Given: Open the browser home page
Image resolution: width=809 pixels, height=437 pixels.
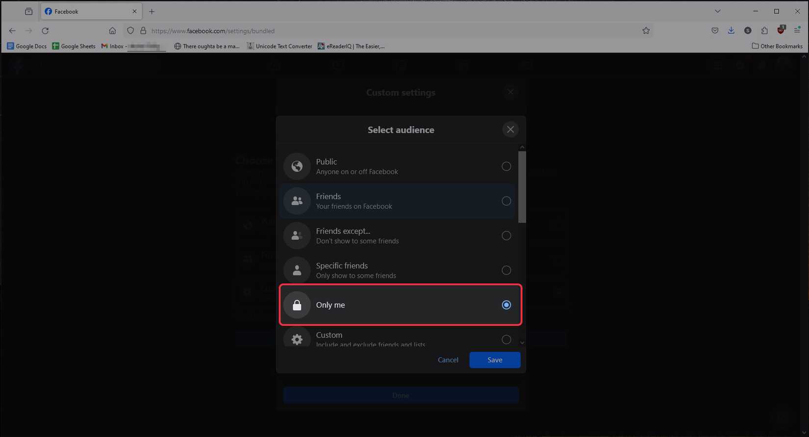Looking at the screenshot, I should point(112,31).
